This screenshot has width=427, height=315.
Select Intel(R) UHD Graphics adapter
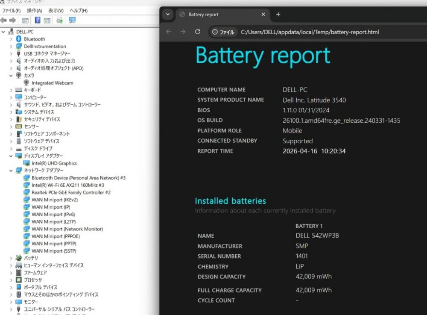click(54, 163)
